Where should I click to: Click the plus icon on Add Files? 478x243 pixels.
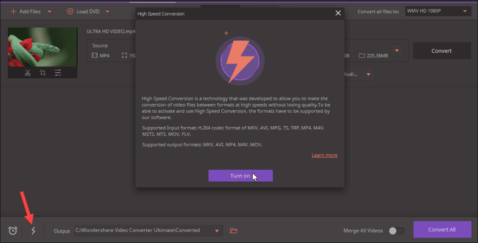[13, 11]
